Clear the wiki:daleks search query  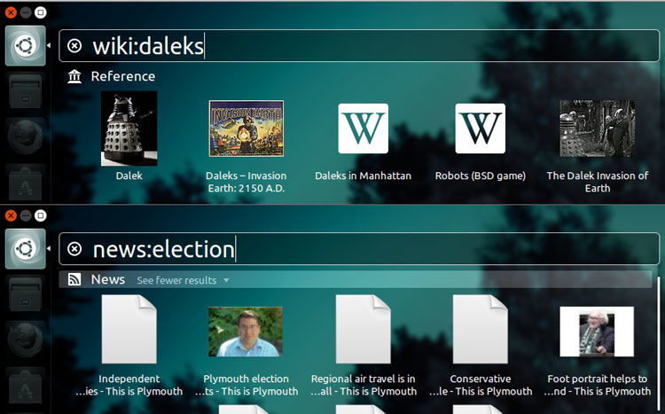pyautogui.click(x=74, y=46)
